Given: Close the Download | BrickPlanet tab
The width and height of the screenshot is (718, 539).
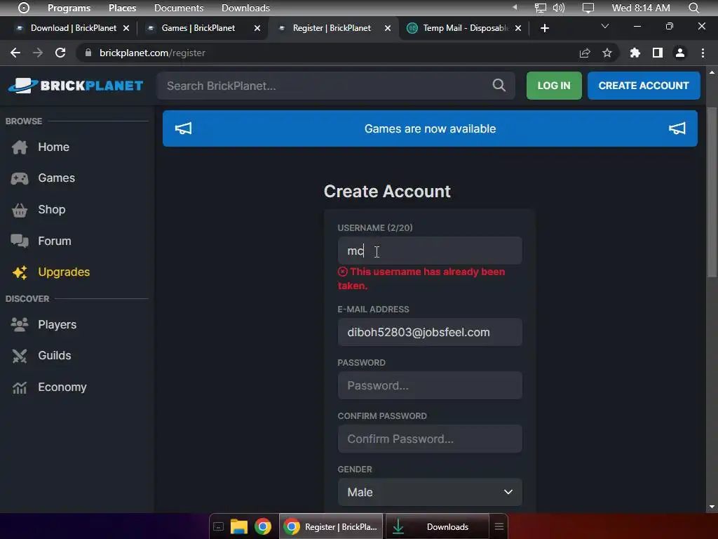Looking at the screenshot, I should coord(126,28).
